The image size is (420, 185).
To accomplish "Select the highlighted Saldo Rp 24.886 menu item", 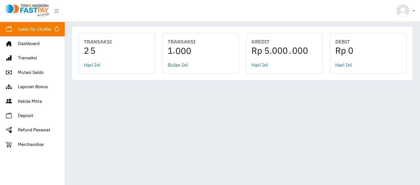I will click(35, 29).
